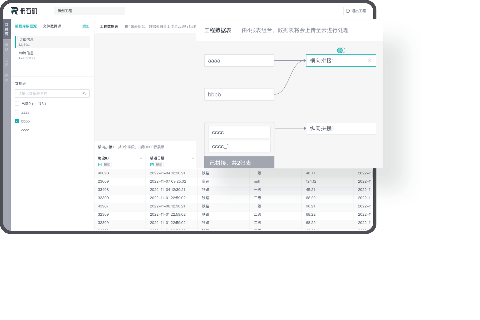Click the null cell in the table
The height and width of the screenshot is (320, 480).
(275, 181)
